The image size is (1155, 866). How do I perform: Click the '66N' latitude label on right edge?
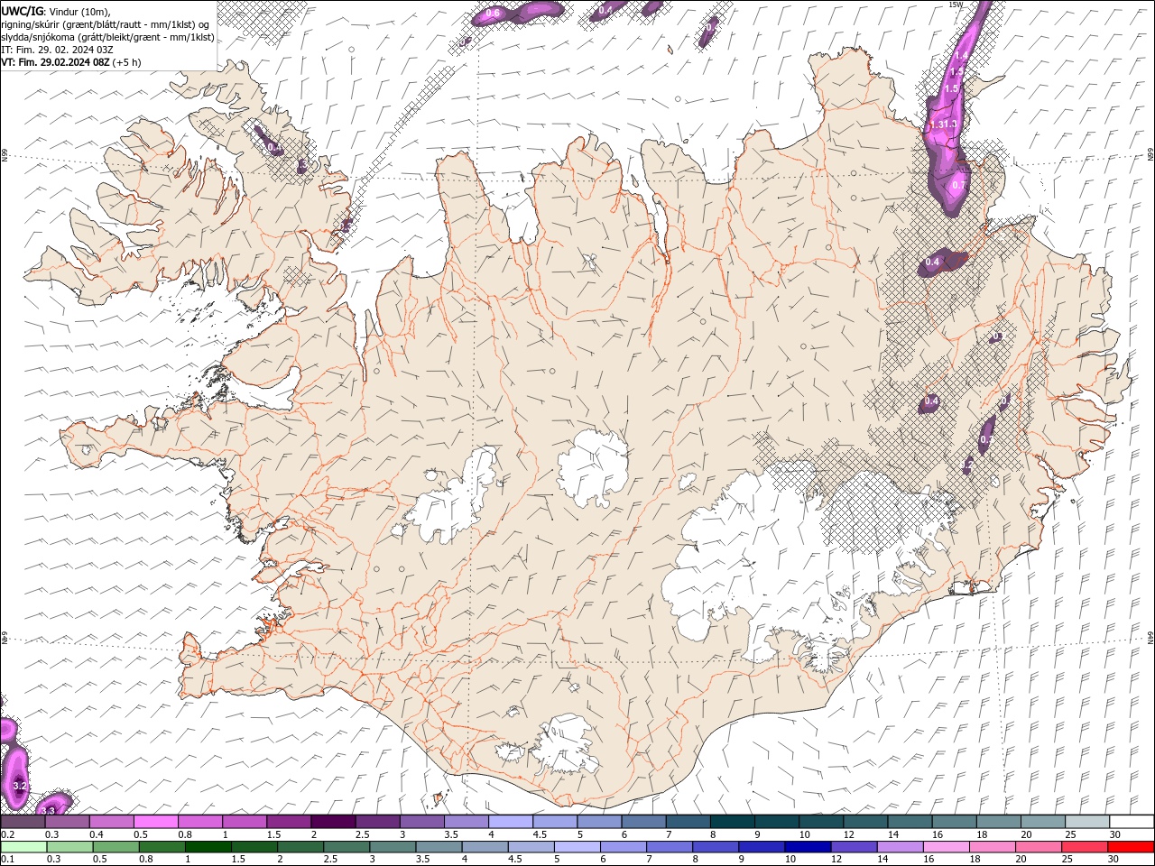1150,155
